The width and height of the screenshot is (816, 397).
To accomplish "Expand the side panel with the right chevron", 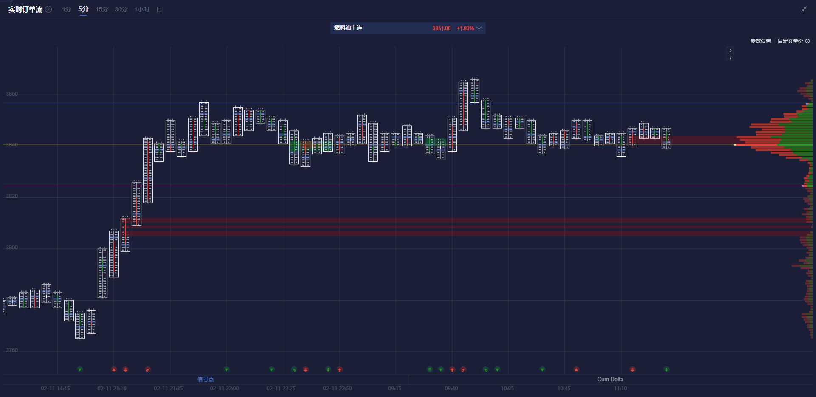I will [x=730, y=51].
